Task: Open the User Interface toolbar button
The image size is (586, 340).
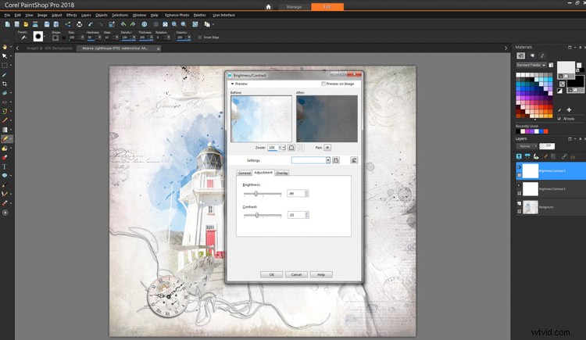Action: pos(223,15)
